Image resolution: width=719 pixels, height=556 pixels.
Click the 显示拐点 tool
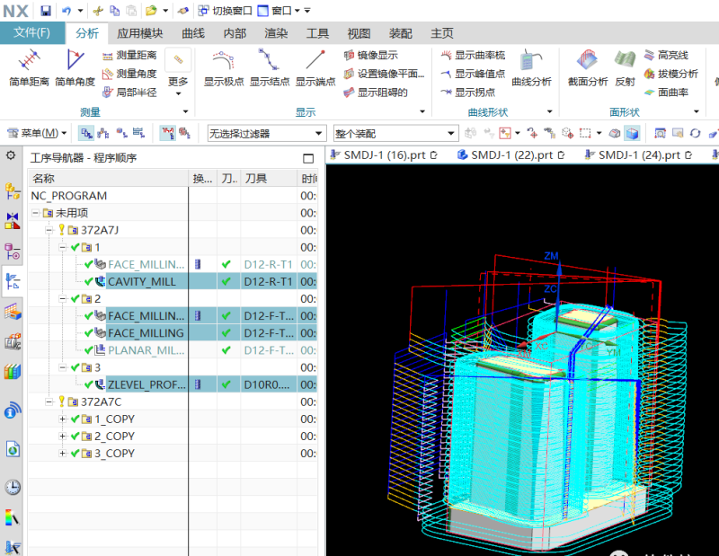coord(467,93)
